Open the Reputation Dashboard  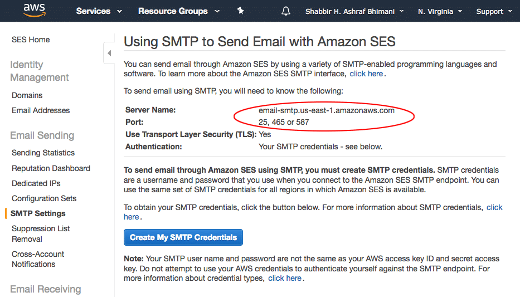pyautogui.click(x=51, y=168)
